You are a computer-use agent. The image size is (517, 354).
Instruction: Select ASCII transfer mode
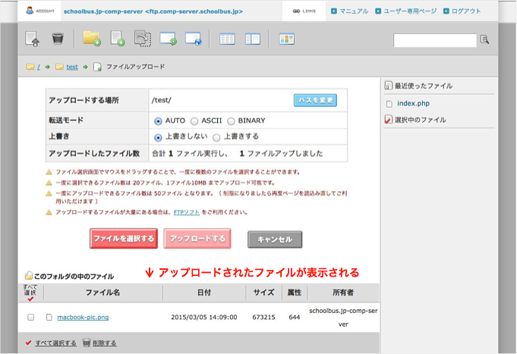tap(194, 121)
